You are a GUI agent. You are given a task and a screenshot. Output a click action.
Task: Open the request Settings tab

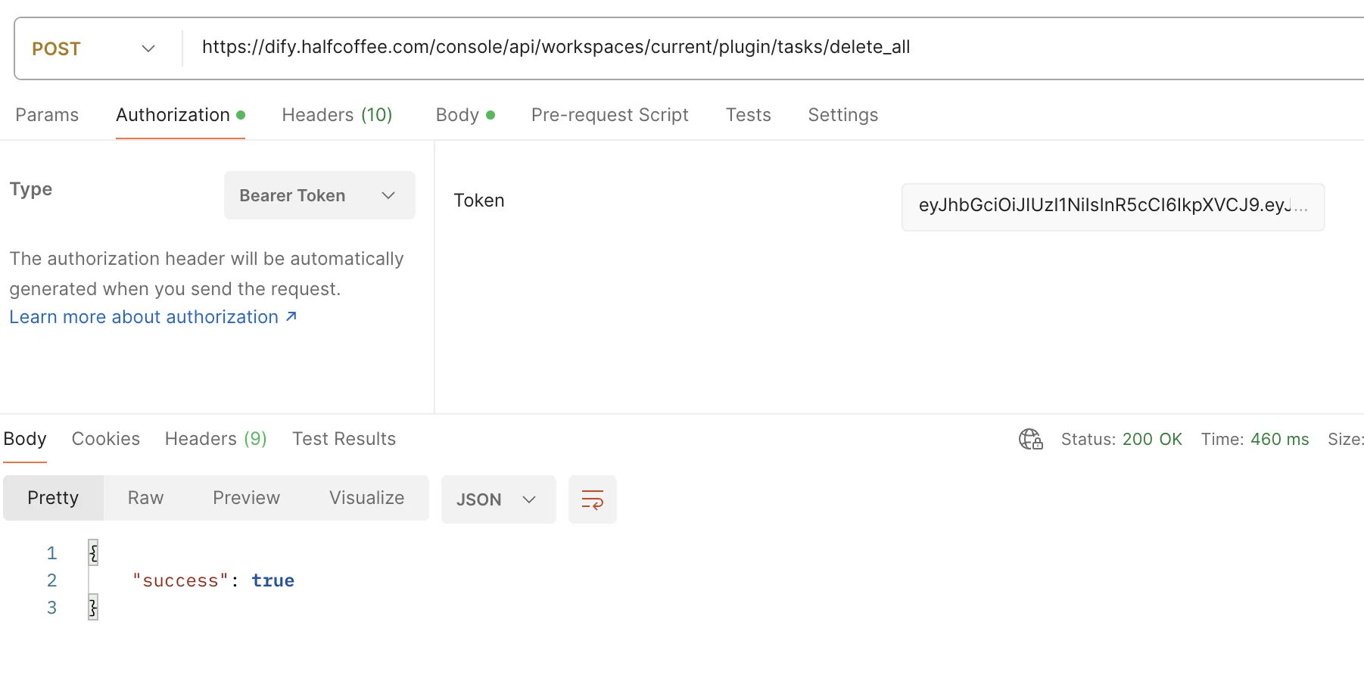point(842,115)
